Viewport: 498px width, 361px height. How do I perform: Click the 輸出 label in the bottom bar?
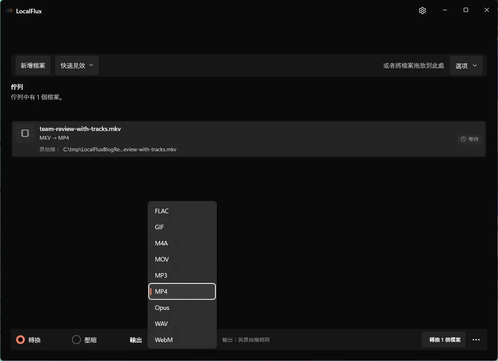[136, 340]
